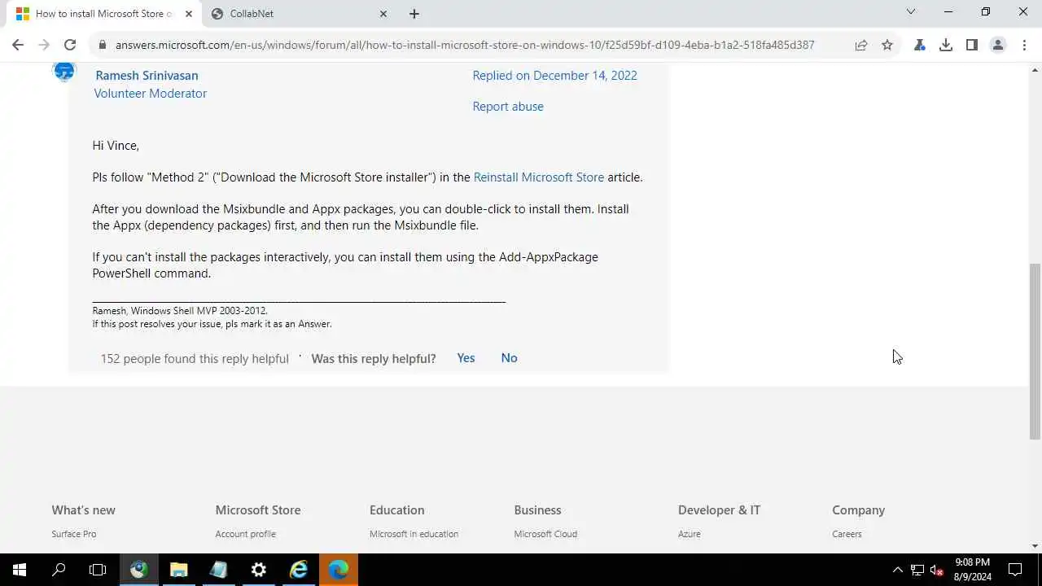Open Settings gear on the taskbar
Screen dimensions: 1042x586
click(x=258, y=570)
